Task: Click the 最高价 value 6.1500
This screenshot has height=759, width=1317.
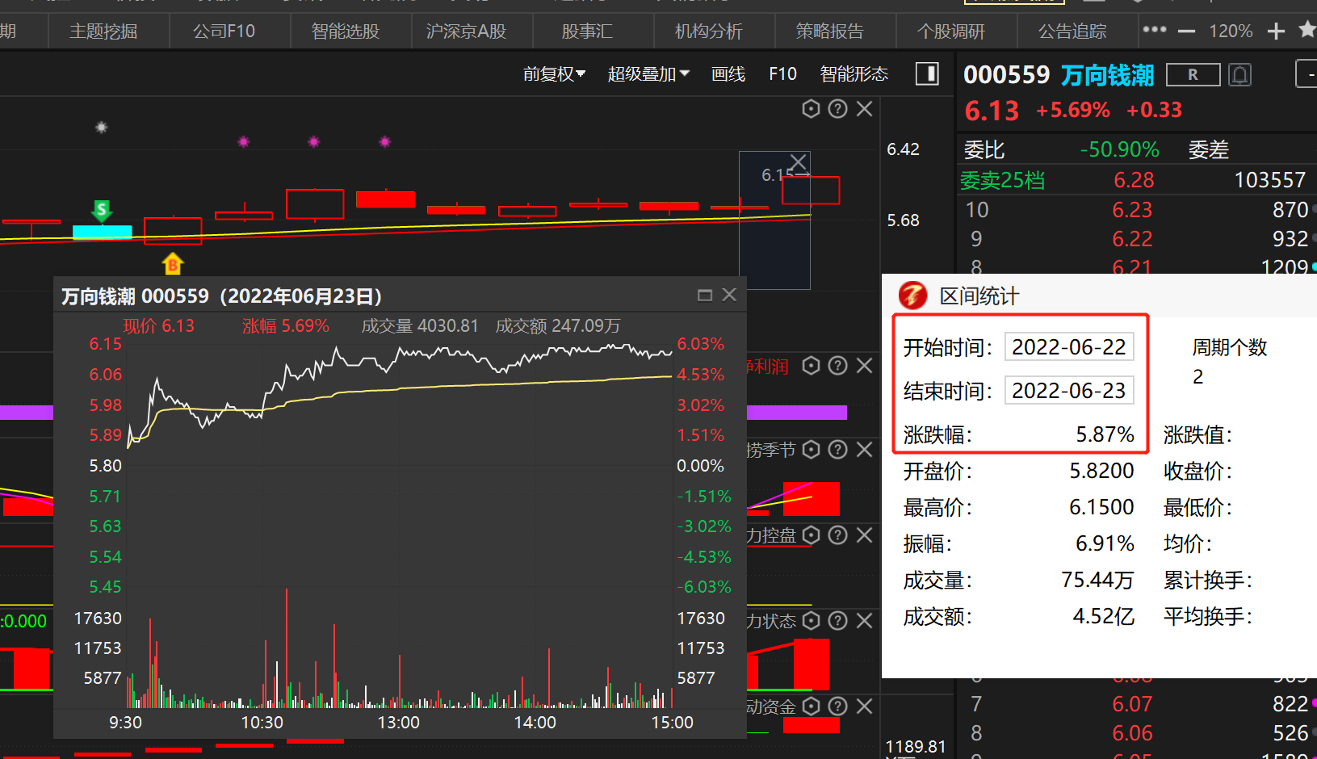Action: 1101,508
